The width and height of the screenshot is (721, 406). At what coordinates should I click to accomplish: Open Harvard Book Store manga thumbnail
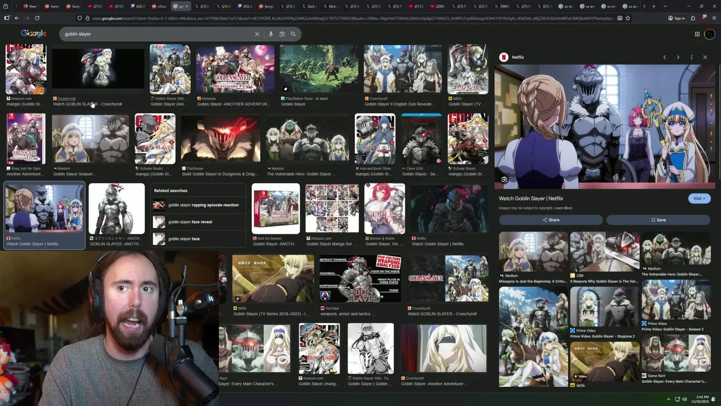pos(375,139)
